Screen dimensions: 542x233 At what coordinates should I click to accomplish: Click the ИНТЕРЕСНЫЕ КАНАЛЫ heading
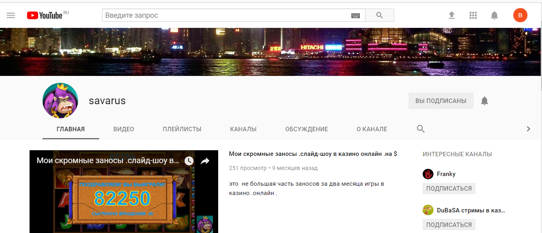tap(457, 154)
